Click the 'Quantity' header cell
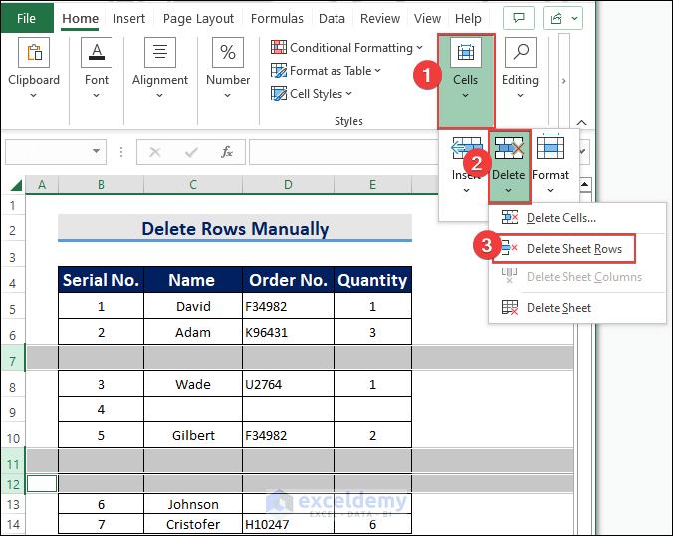Image resolution: width=673 pixels, height=536 pixels. (x=372, y=280)
